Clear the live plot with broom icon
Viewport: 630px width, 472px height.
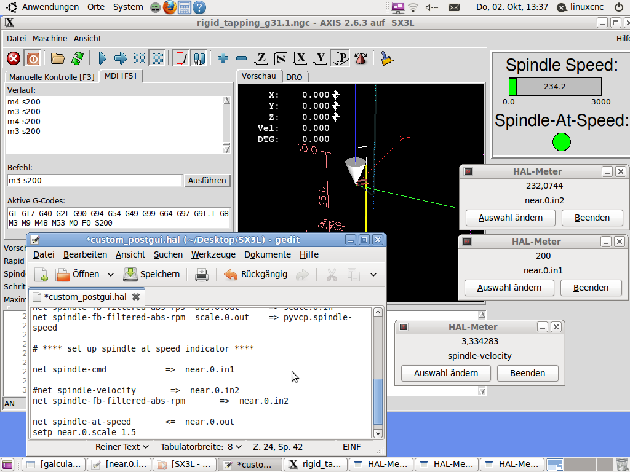(x=387, y=58)
